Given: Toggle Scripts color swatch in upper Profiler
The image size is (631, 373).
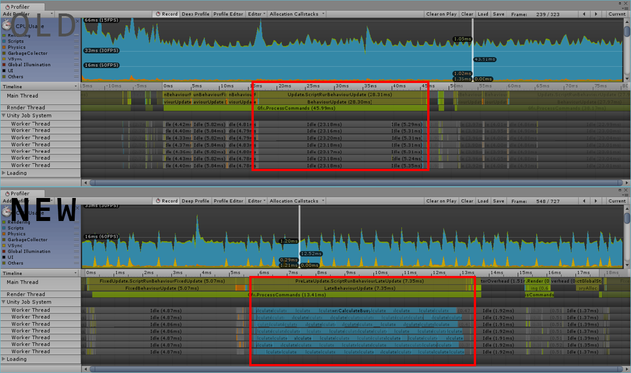Looking at the screenshot, I should tap(4, 41).
